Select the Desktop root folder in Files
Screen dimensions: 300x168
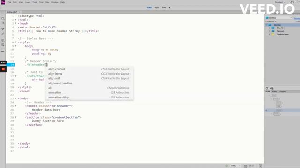pyautogui.click(x=277, y=25)
